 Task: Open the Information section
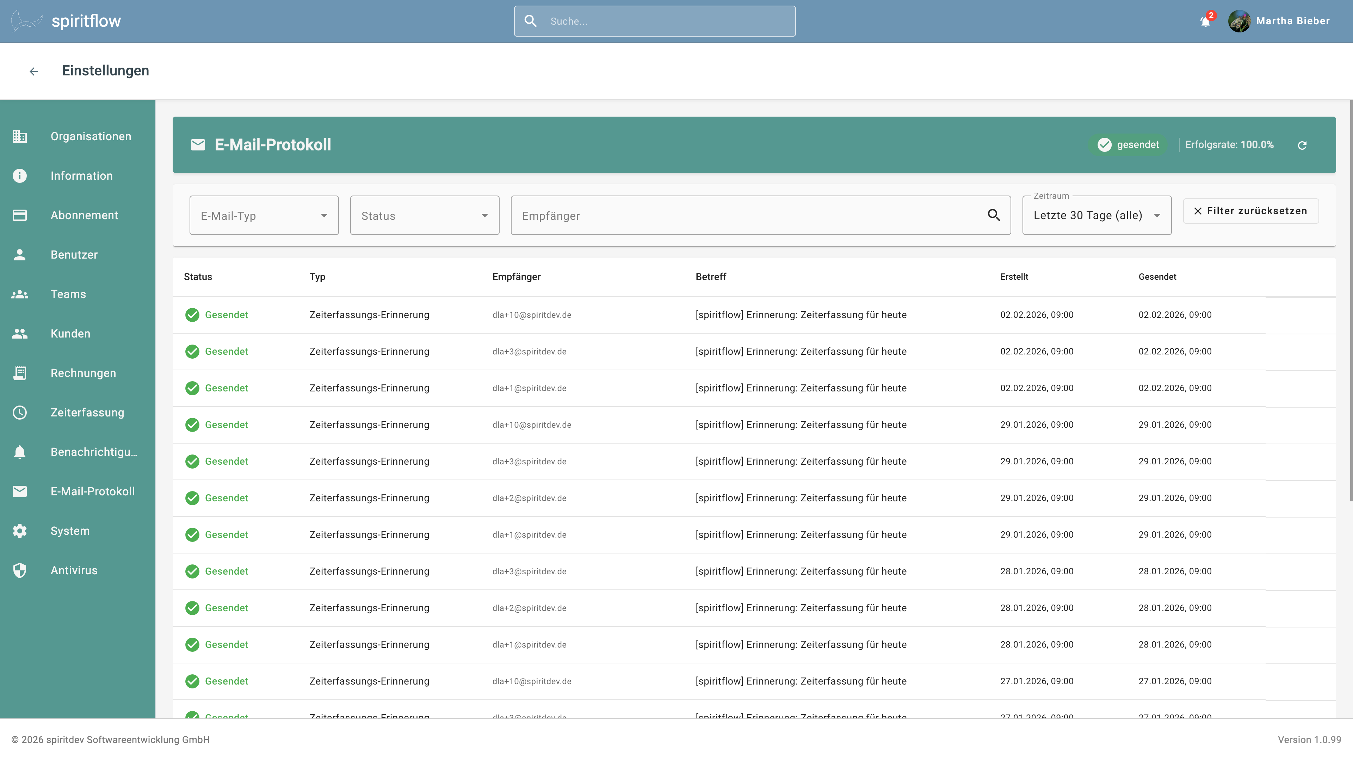coord(78,176)
